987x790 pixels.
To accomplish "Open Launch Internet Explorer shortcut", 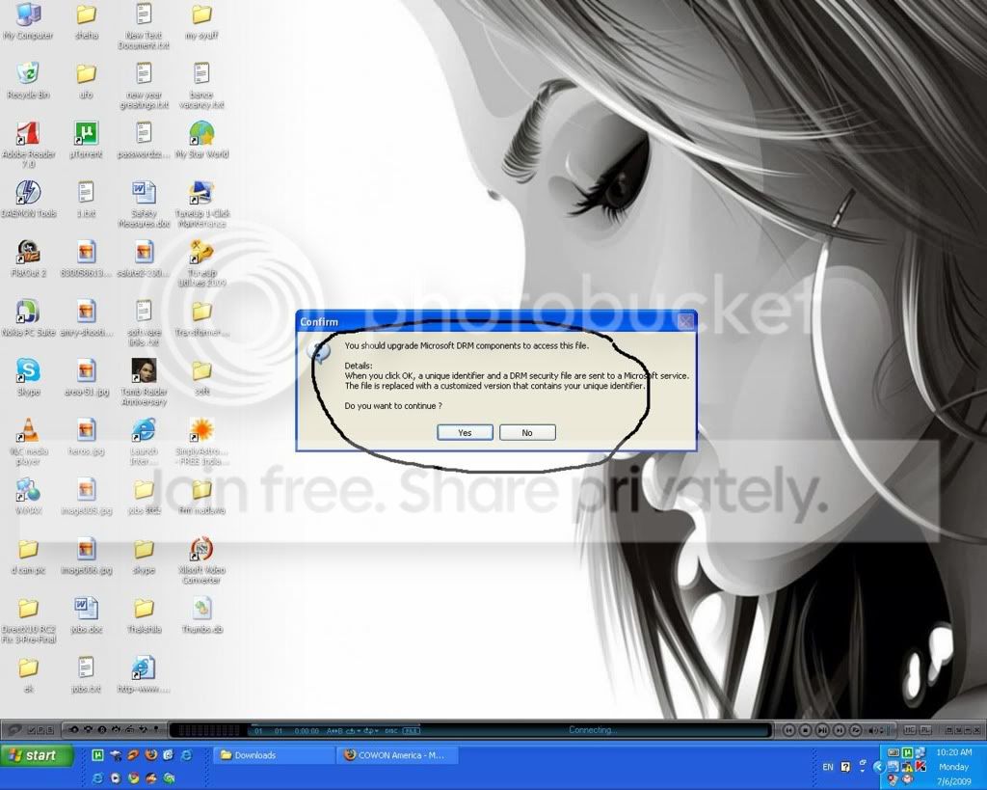I will tap(145, 442).
